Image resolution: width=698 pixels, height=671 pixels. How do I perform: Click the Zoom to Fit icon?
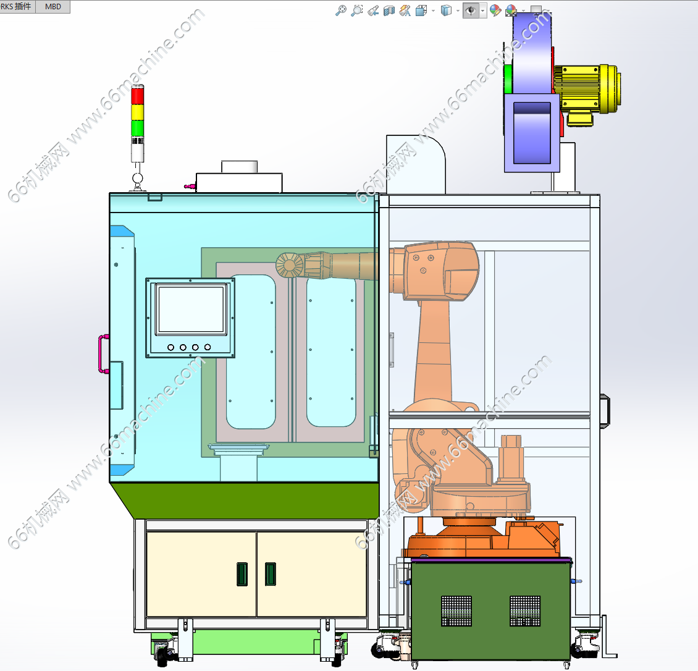[x=341, y=11]
